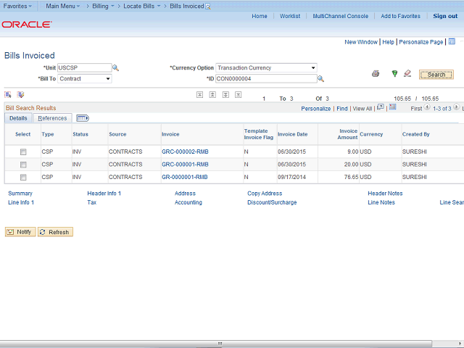
Task: Open the Bill To dropdown
Action: pos(85,79)
